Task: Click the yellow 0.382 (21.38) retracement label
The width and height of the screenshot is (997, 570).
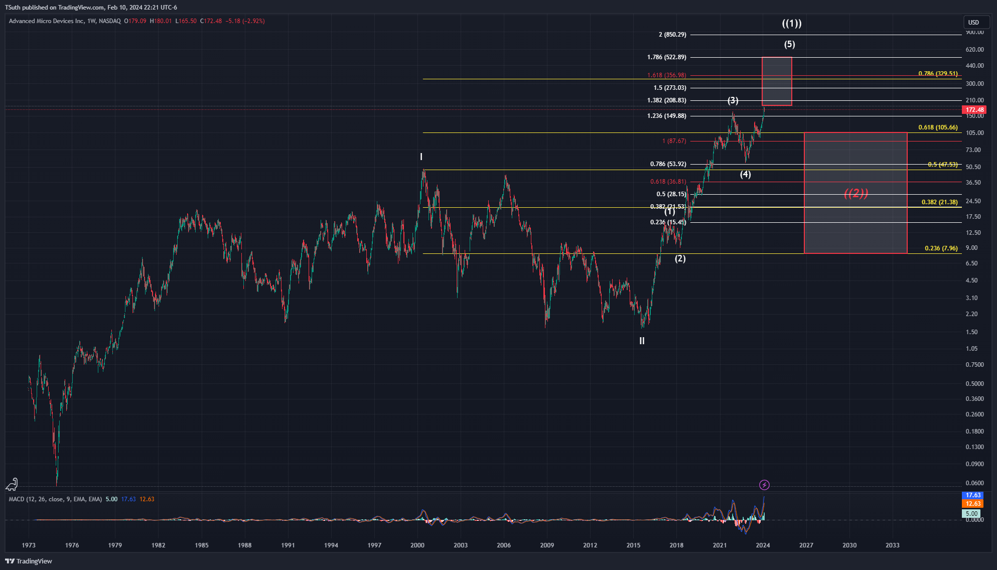Action: point(939,202)
